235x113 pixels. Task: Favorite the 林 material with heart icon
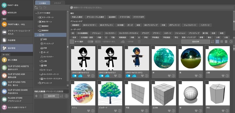(169, 76)
